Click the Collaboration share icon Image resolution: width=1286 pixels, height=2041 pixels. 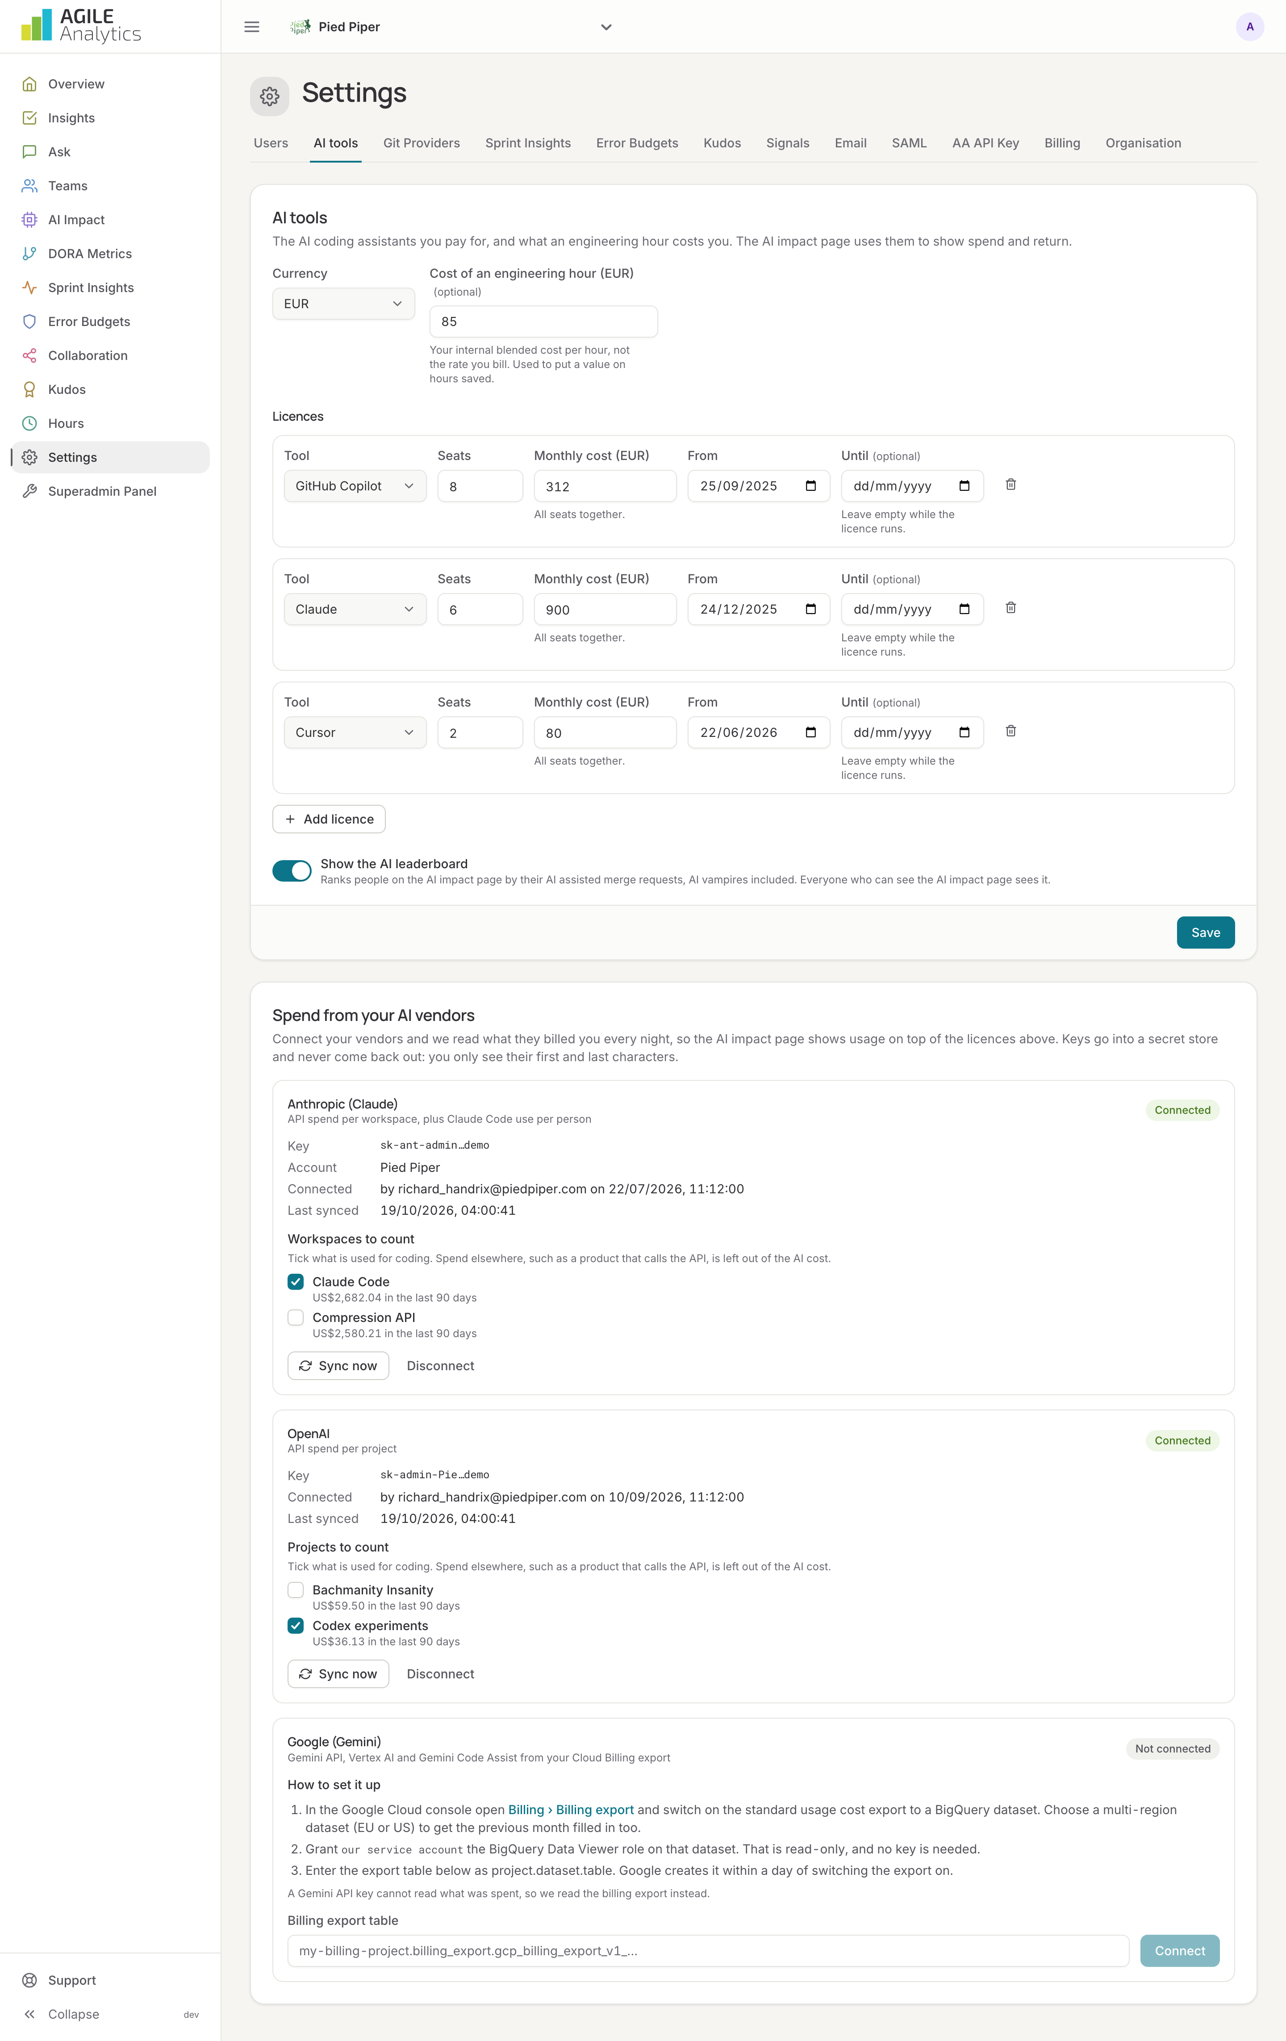[x=29, y=355]
